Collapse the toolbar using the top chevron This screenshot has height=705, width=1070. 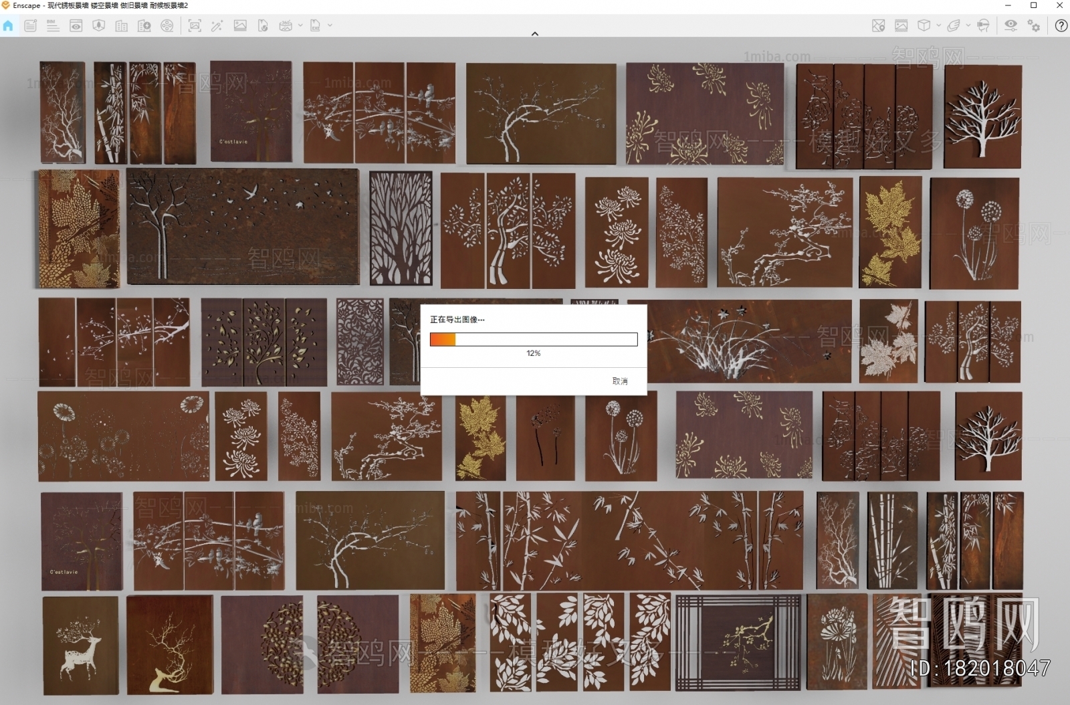(x=534, y=33)
